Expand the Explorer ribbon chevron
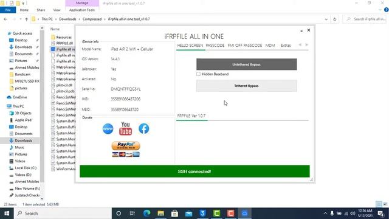This screenshot has width=389, height=219. [x=380, y=10]
